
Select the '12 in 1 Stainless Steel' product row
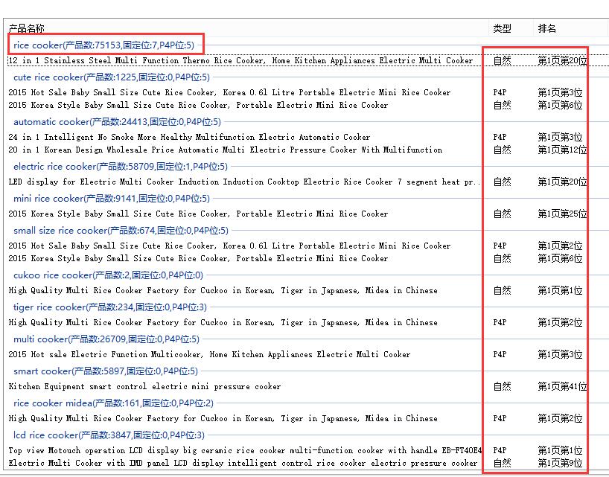240,61
